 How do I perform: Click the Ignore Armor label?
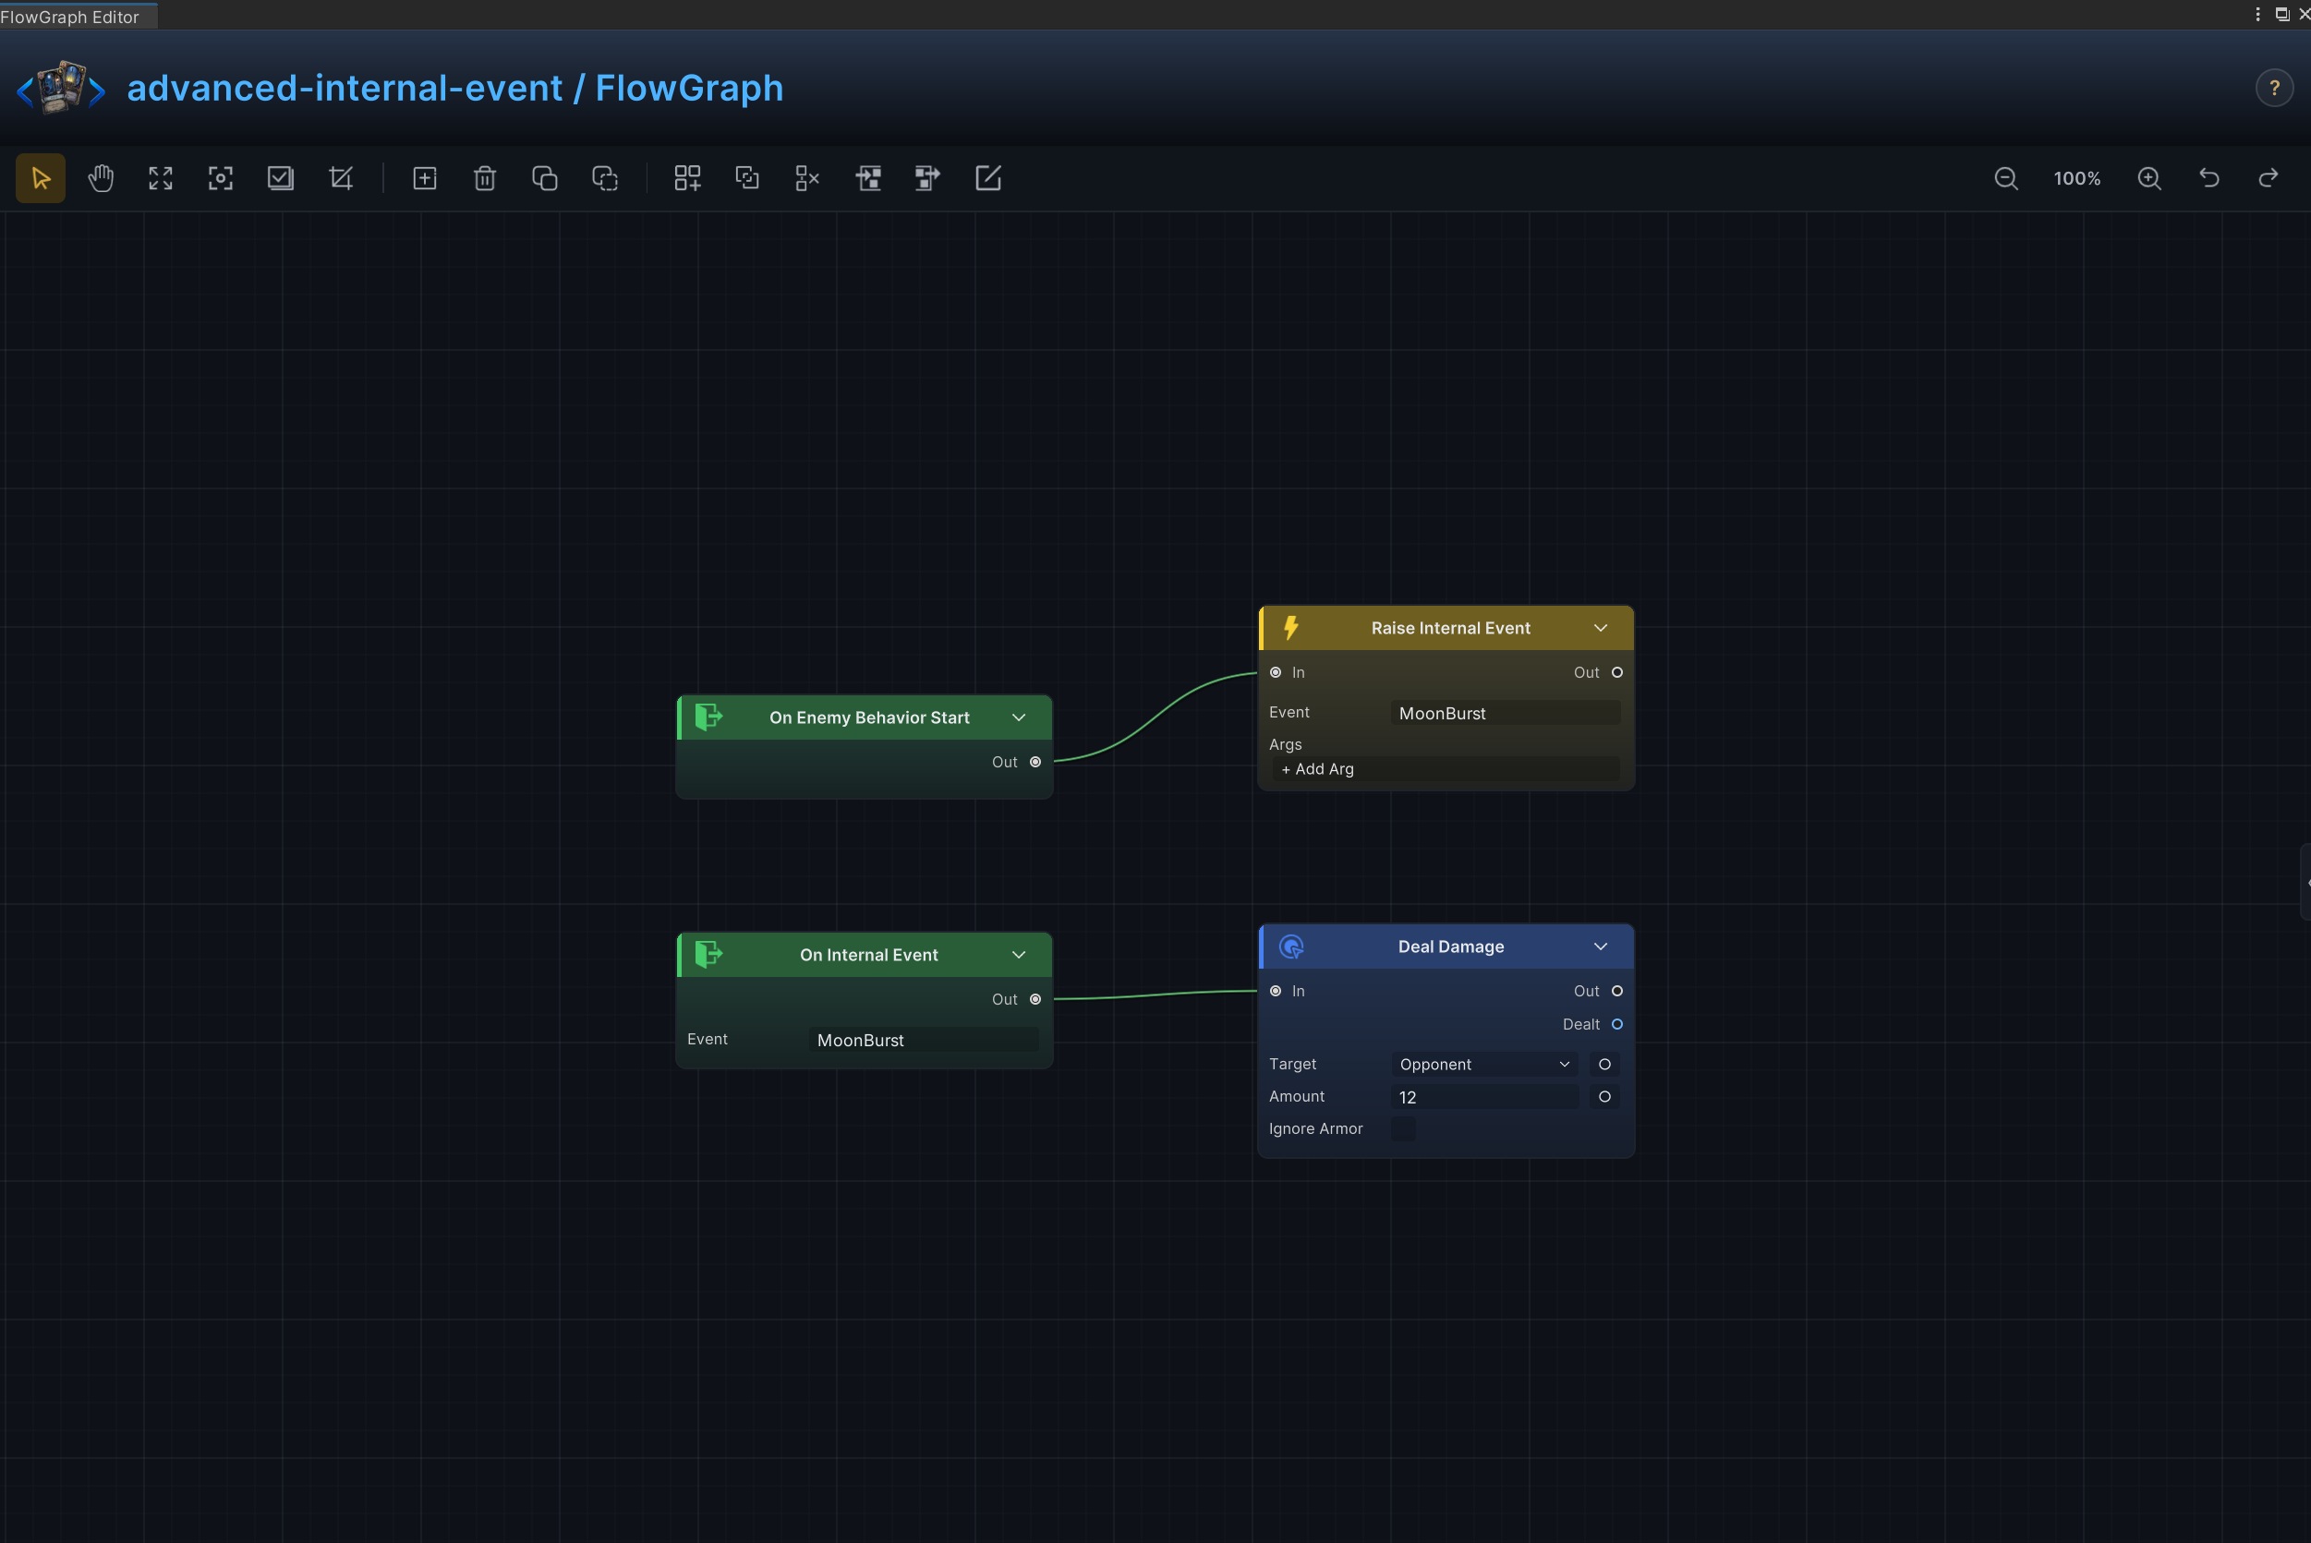pos(1316,1128)
